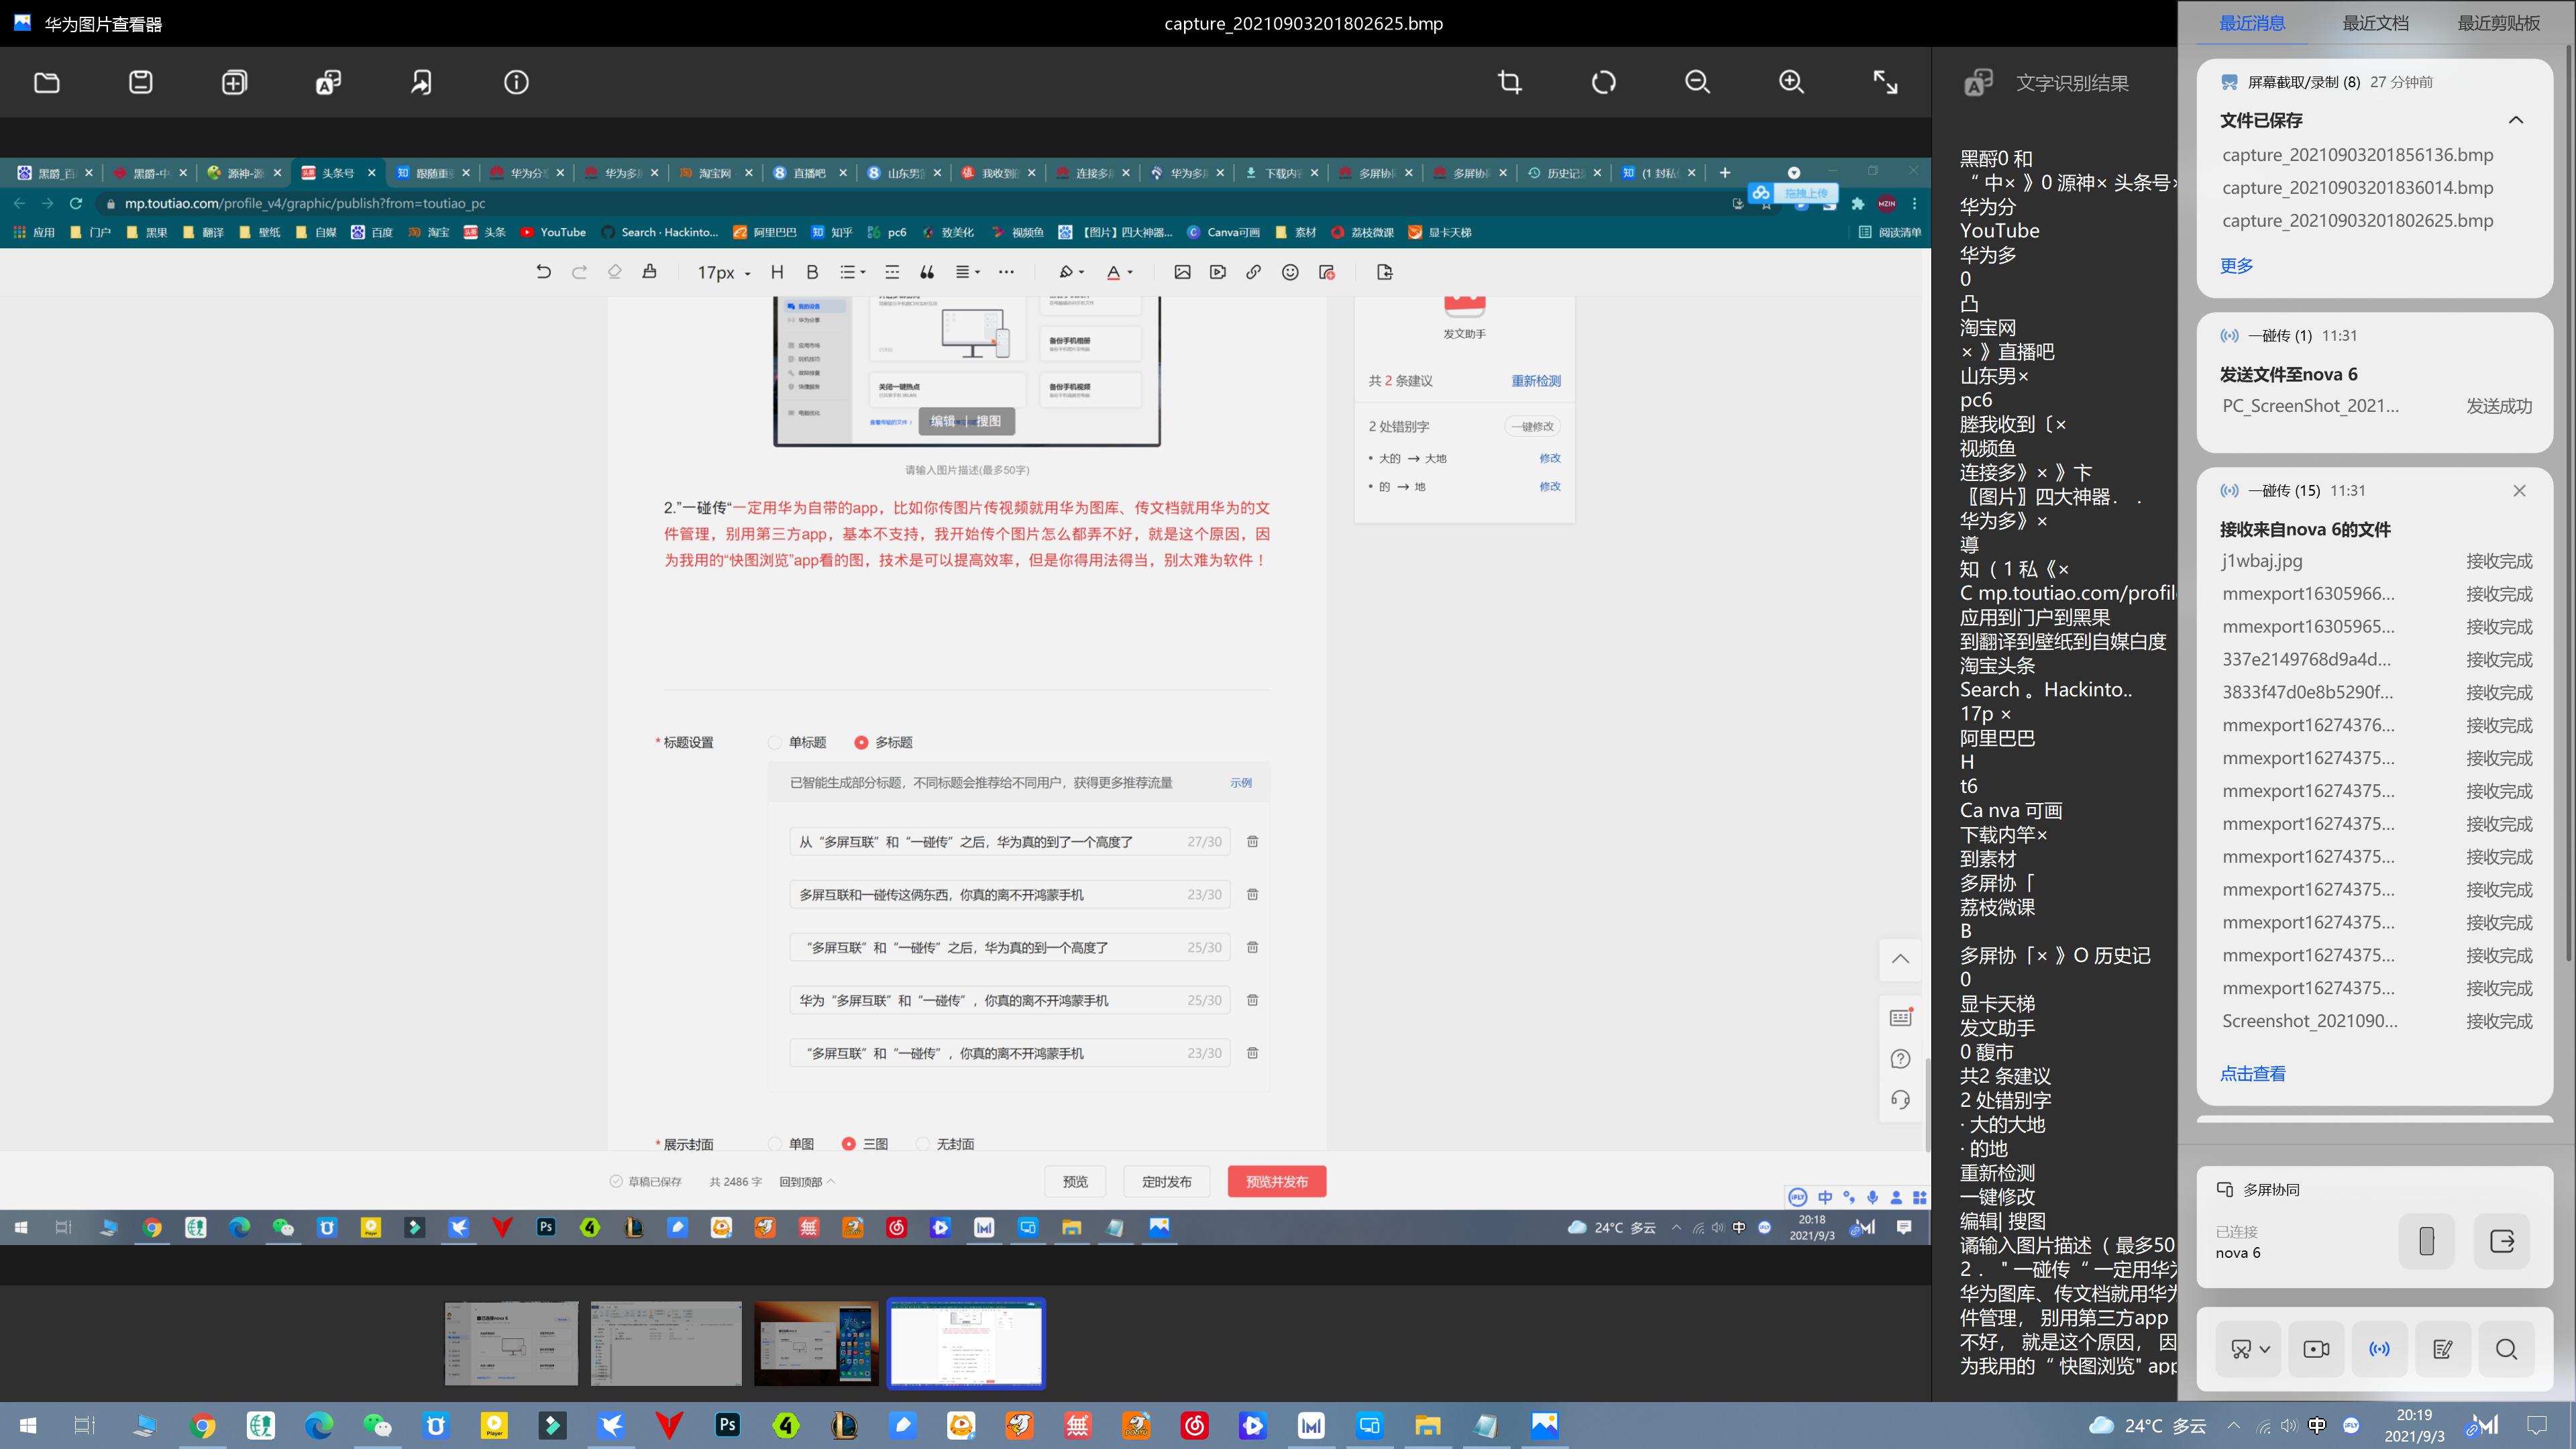2576x1449 pixels.
Task: Click the 点击查看 link
Action: (2252, 1074)
